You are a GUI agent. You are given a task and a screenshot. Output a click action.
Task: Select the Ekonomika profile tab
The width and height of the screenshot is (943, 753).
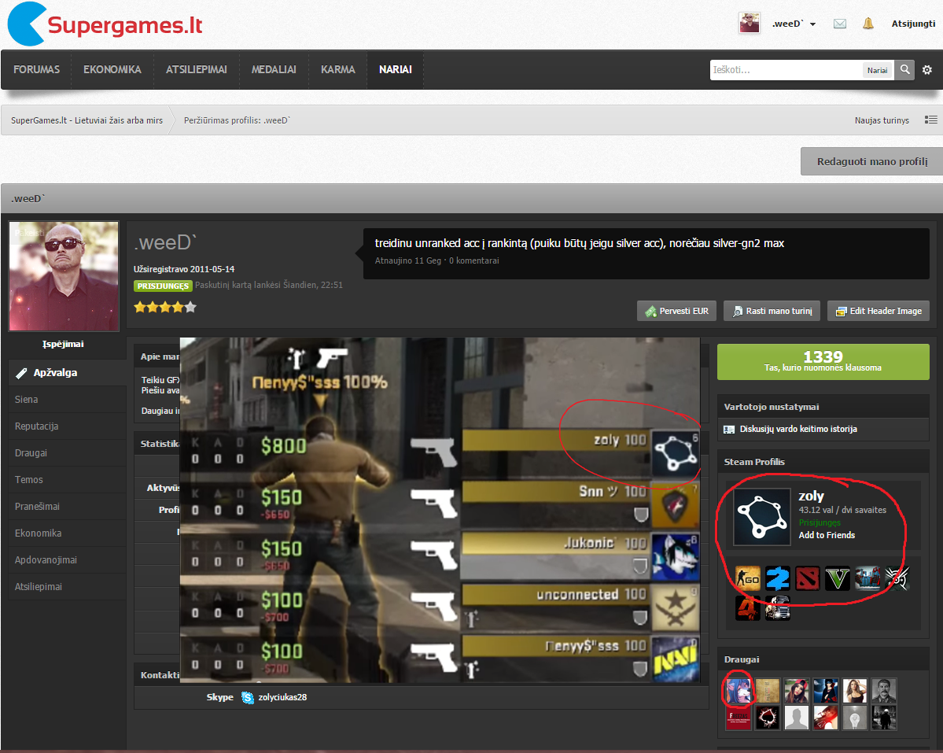(x=68, y=533)
